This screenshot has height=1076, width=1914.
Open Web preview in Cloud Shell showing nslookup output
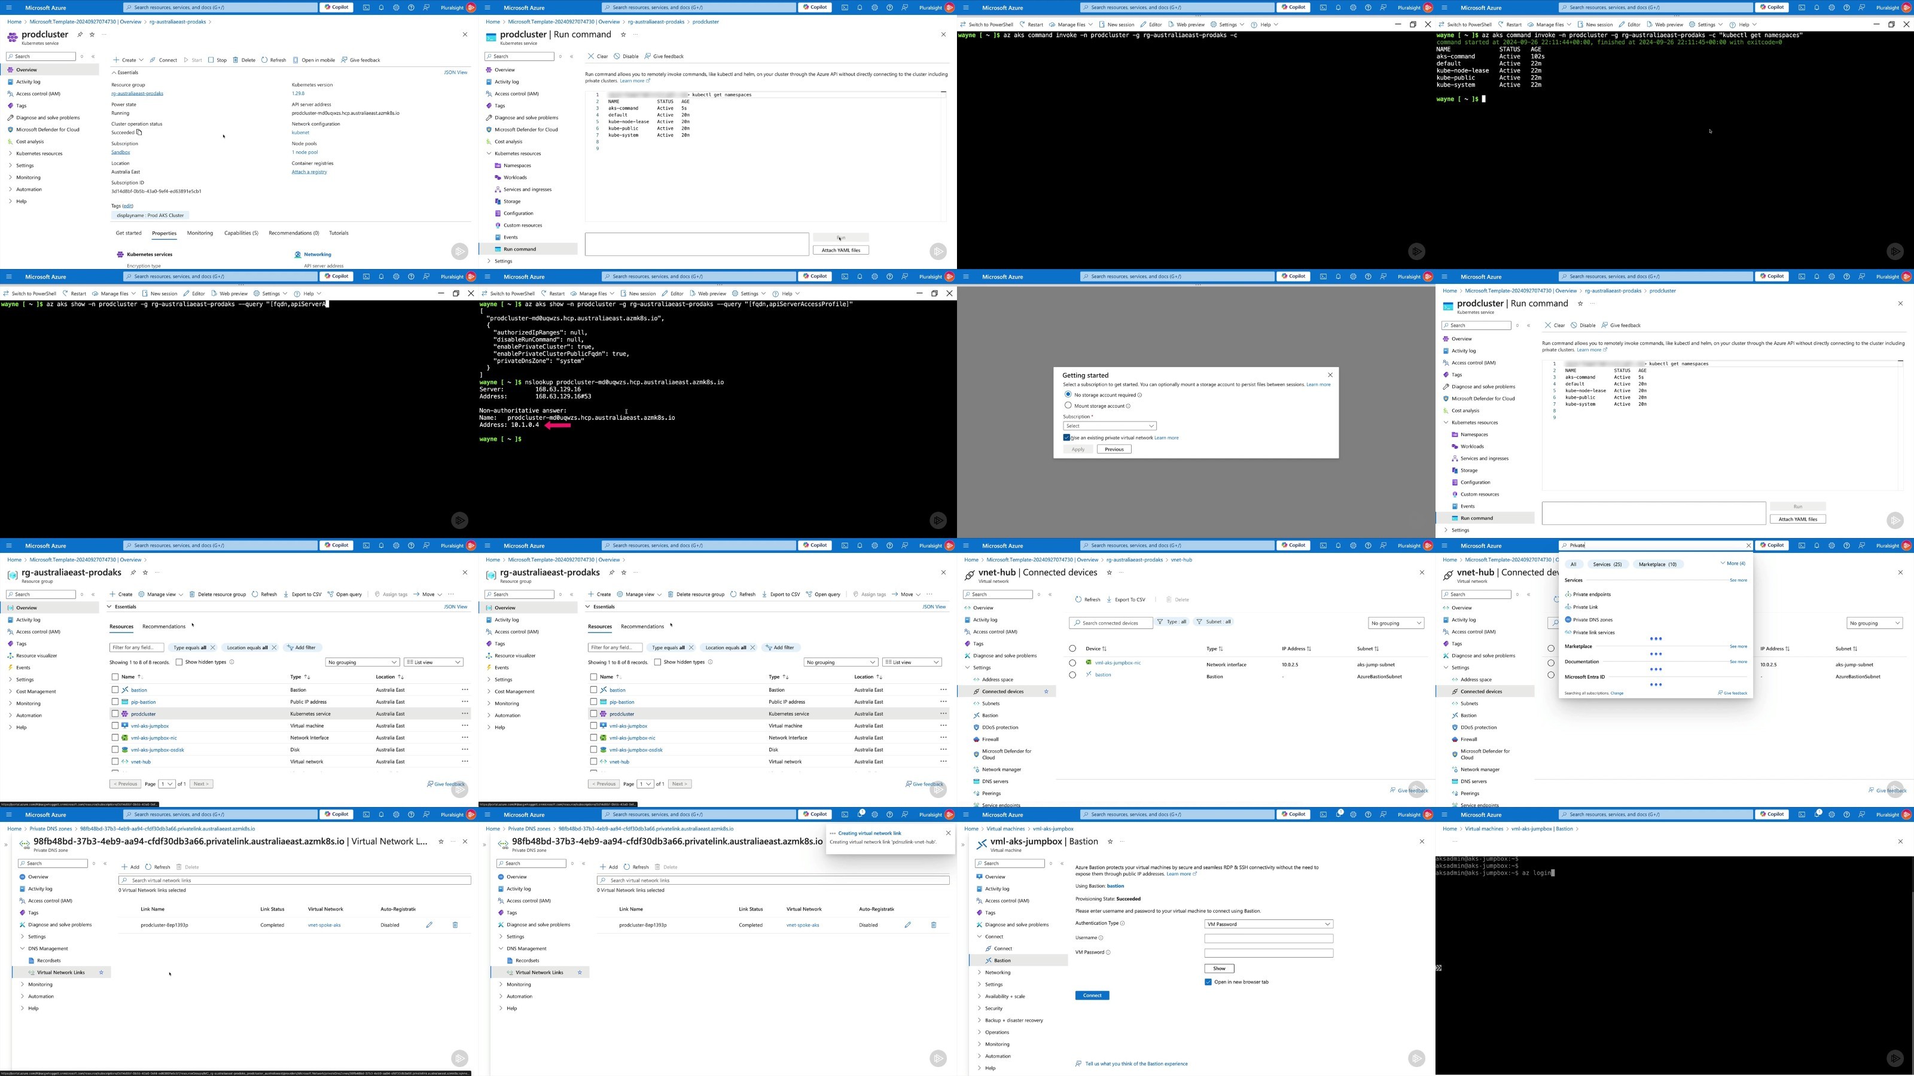708,294
